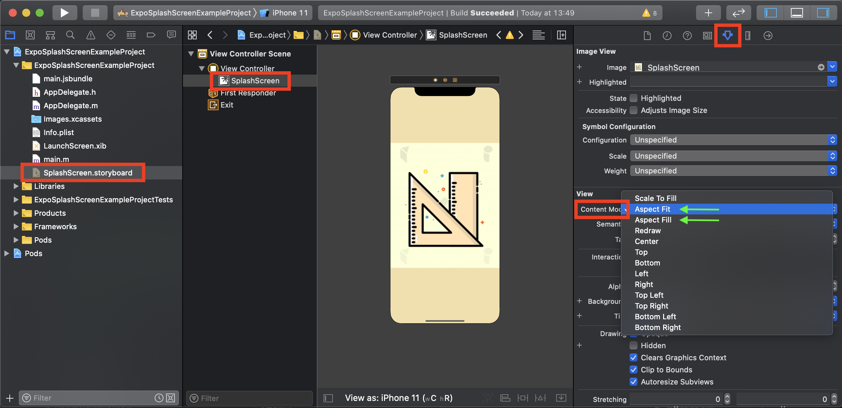Enable the Hidden checkbox
The height and width of the screenshot is (408, 842).
[634, 345]
